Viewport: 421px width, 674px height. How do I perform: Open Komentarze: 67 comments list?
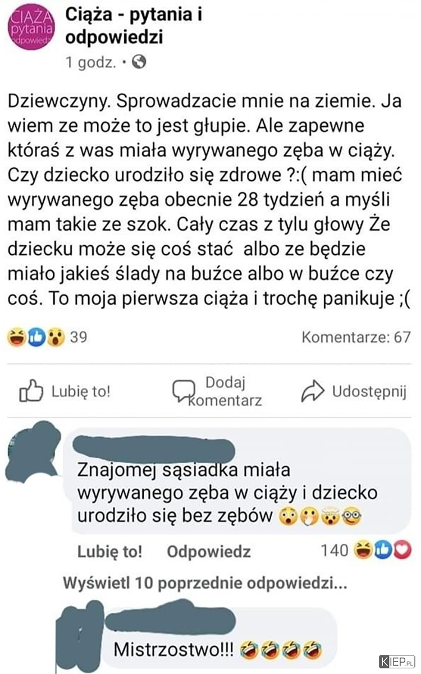coord(356,337)
